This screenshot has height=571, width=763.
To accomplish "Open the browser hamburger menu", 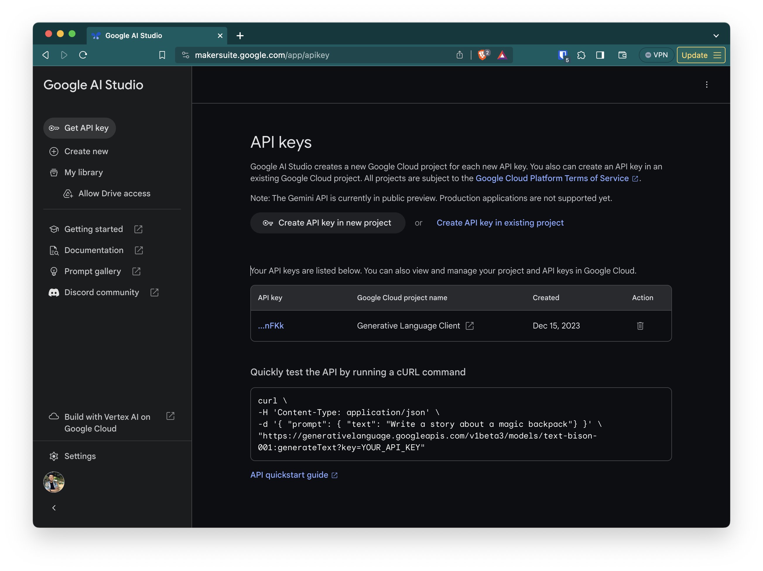I will (717, 55).
